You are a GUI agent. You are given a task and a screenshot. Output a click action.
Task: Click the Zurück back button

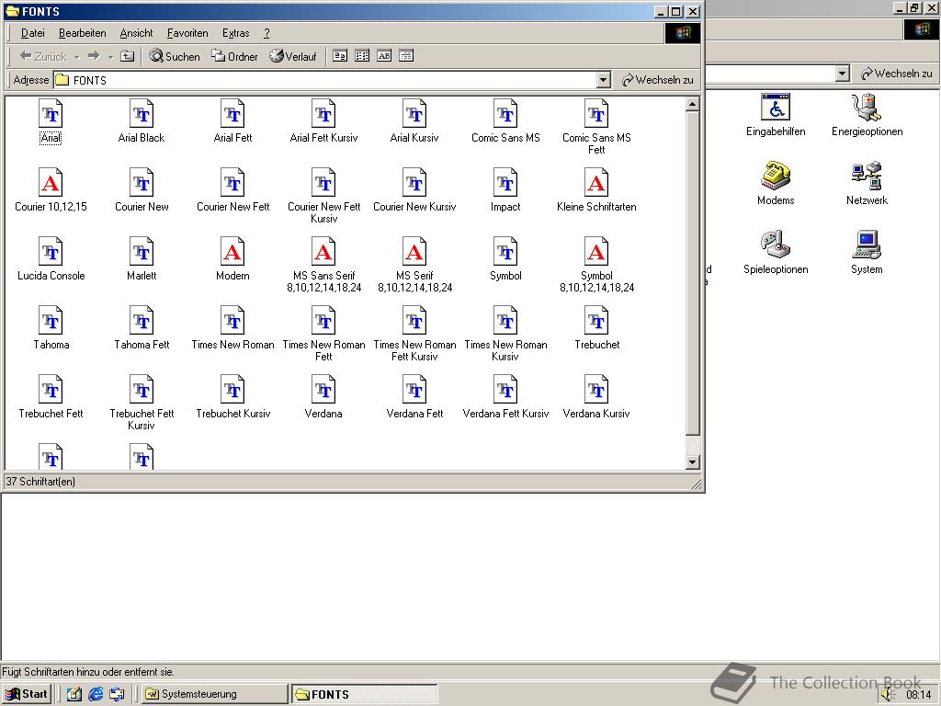[42, 56]
